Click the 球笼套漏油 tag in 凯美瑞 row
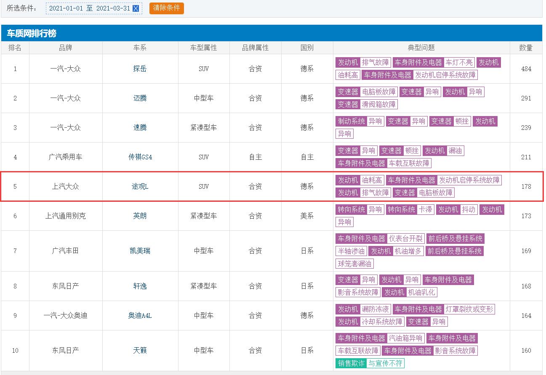 point(354,264)
